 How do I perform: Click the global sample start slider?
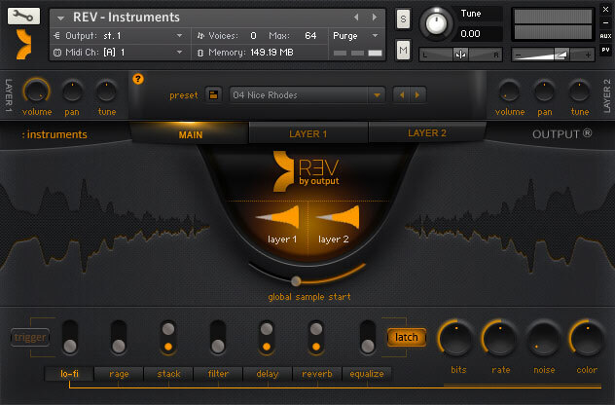coord(297,280)
